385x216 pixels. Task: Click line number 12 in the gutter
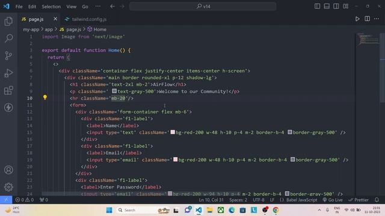pos(29,112)
